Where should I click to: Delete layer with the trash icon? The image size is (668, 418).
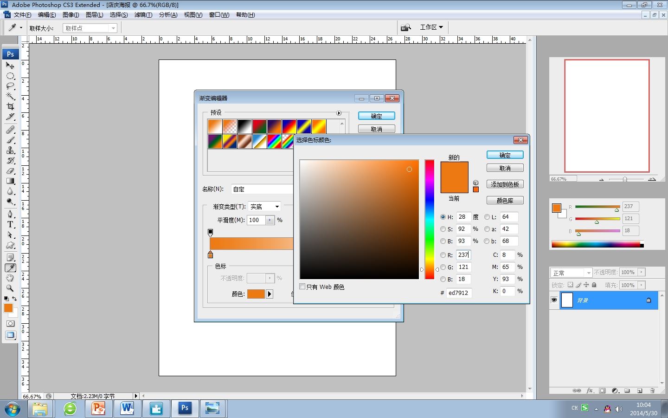(x=652, y=391)
